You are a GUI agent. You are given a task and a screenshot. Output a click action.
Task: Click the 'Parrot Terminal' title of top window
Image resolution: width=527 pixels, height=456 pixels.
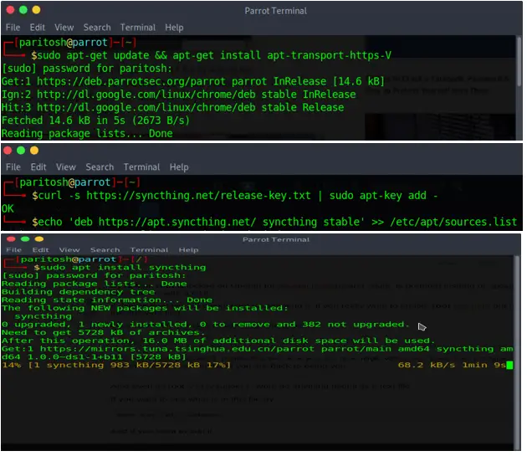coord(275,11)
